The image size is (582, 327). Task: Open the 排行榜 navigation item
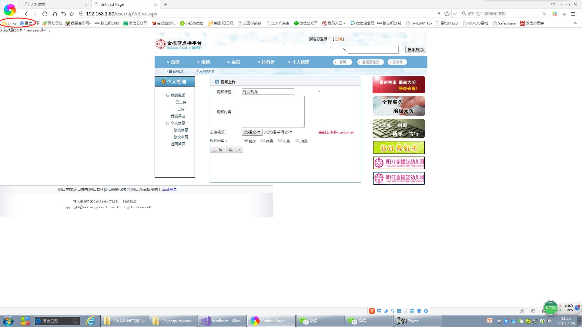(x=266, y=62)
